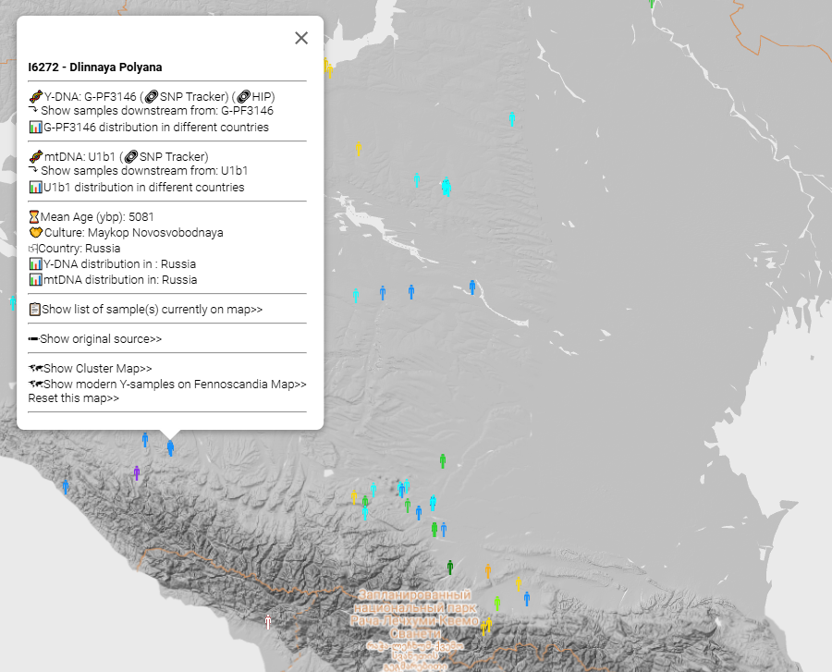The image size is (832, 672).
Task: Select the purple person marker on the map
Action: point(137,472)
